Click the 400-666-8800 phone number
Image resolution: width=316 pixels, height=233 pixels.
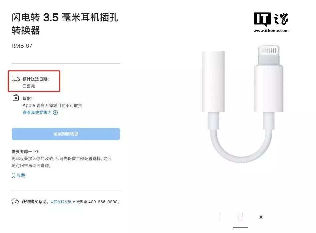(x=103, y=202)
